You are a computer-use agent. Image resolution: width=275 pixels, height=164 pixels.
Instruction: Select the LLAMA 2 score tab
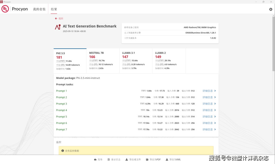tap(169, 61)
